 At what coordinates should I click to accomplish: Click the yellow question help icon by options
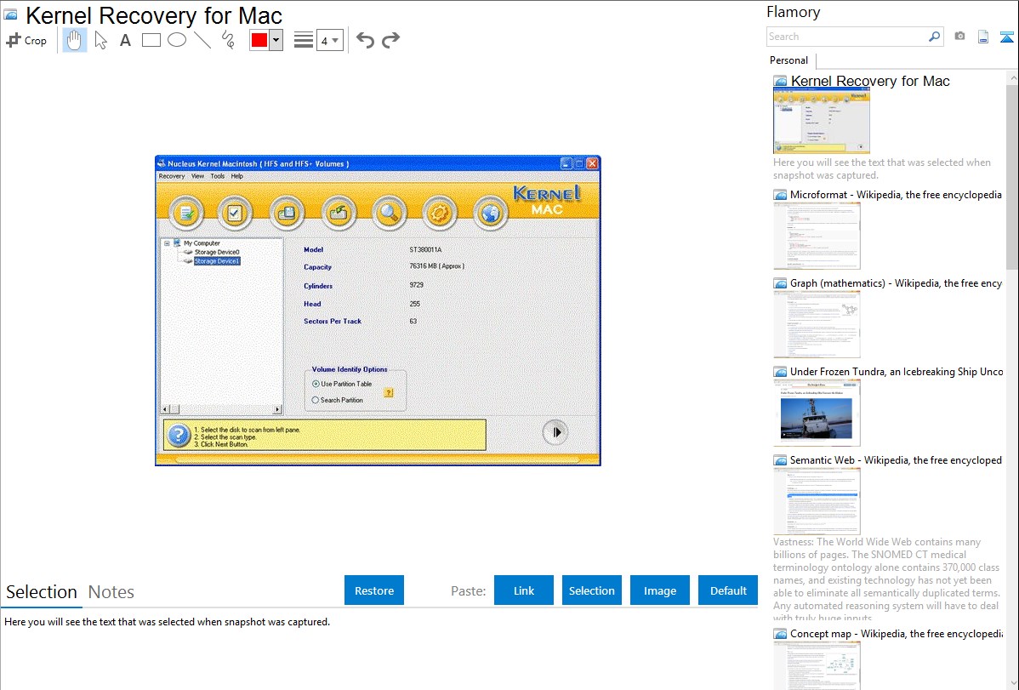[389, 393]
